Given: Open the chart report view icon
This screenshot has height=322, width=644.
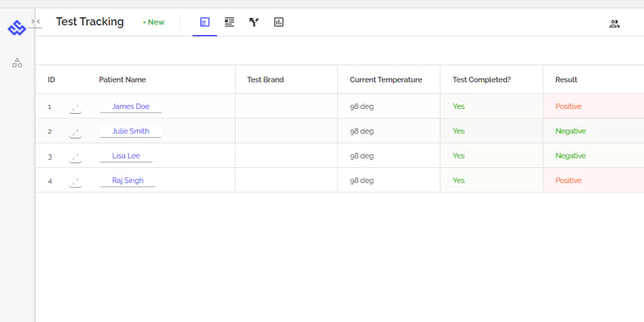Looking at the screenshot, I should tap(279, 22).
